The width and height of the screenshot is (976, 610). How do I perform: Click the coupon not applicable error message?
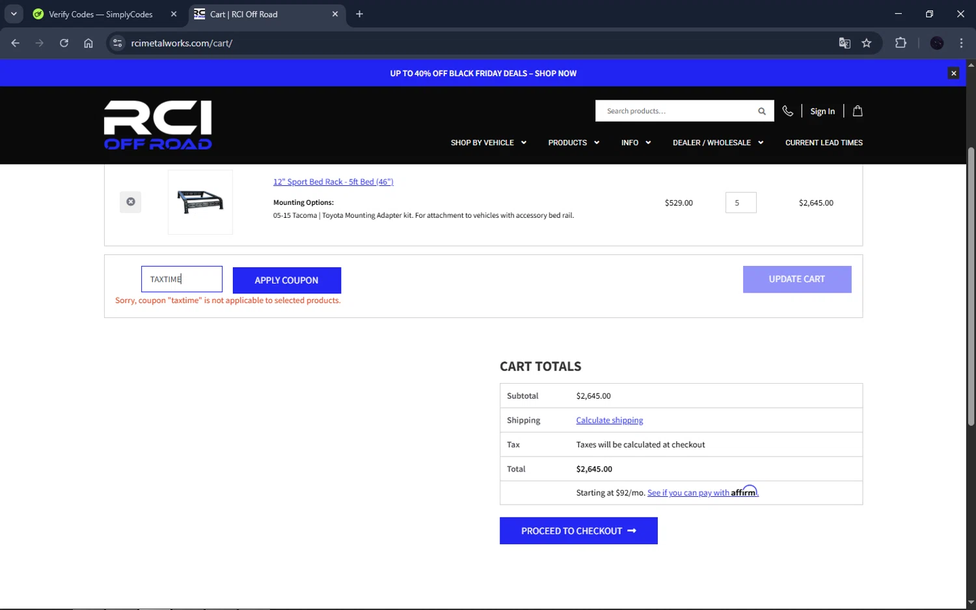pos(228,300)
